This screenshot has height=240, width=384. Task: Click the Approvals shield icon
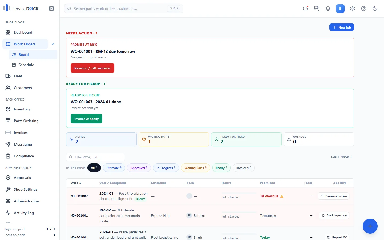8,178
